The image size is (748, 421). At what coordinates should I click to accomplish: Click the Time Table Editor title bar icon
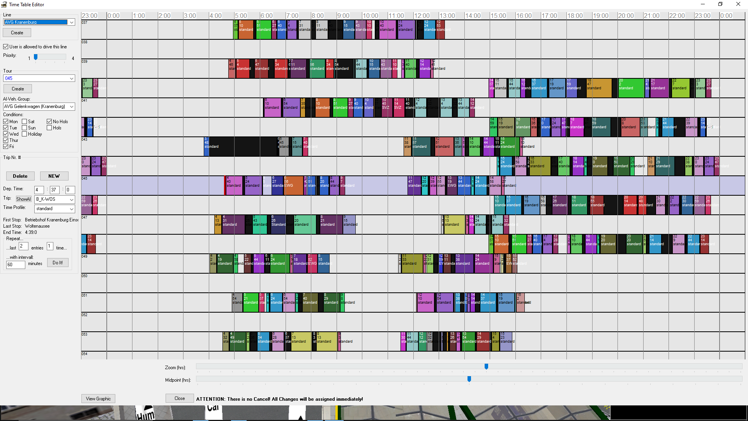tap(4, 4)
